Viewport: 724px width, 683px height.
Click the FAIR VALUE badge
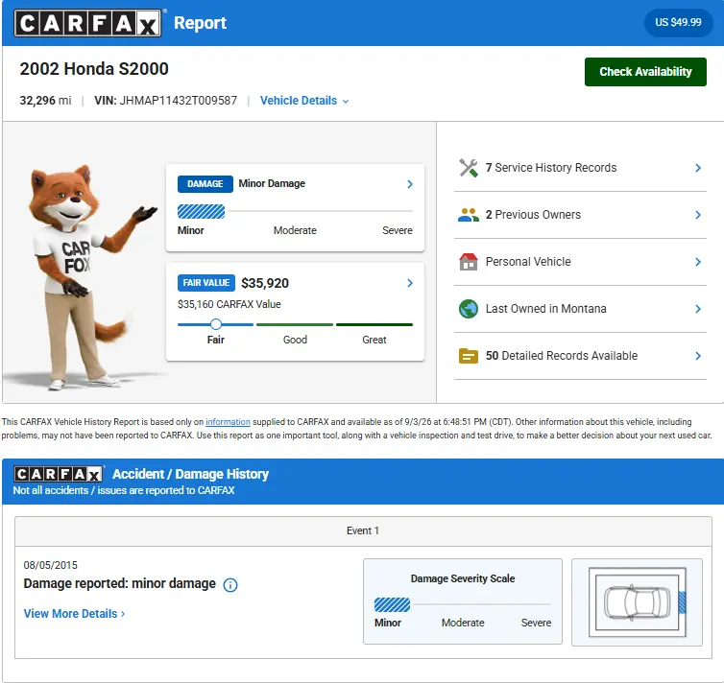tap(205, 283)
